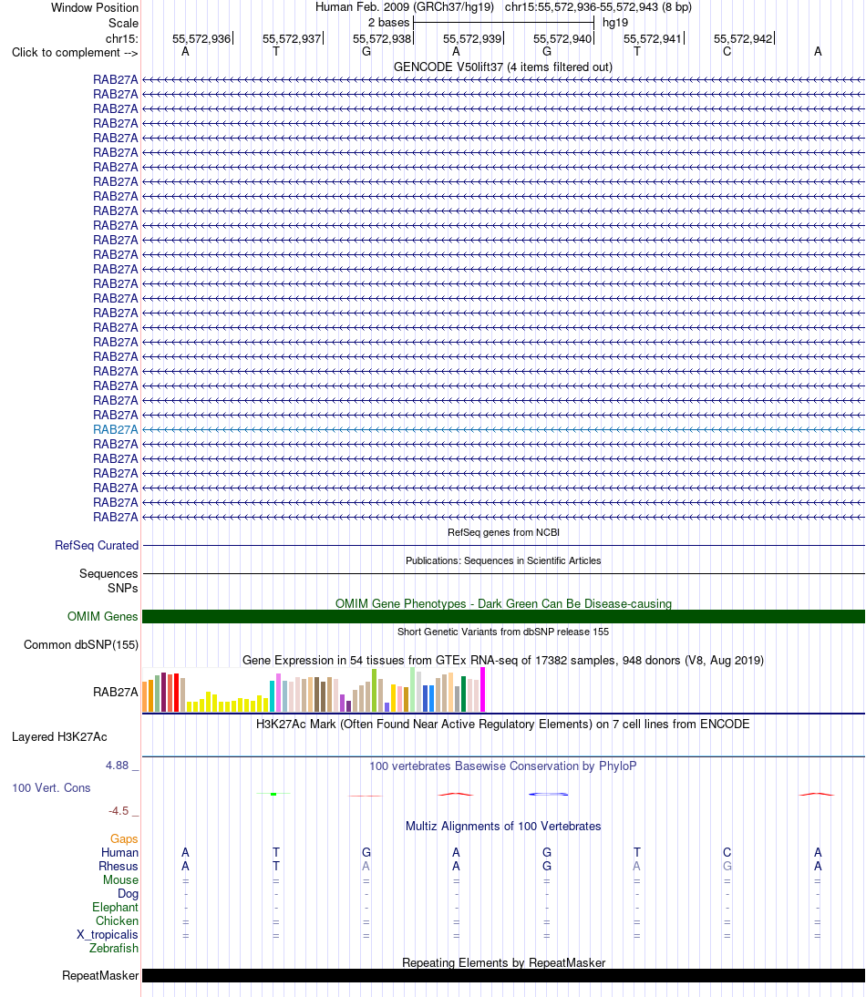Click the Dog alignment row label
The image size is (866, 997).
(x=128, y=893)
